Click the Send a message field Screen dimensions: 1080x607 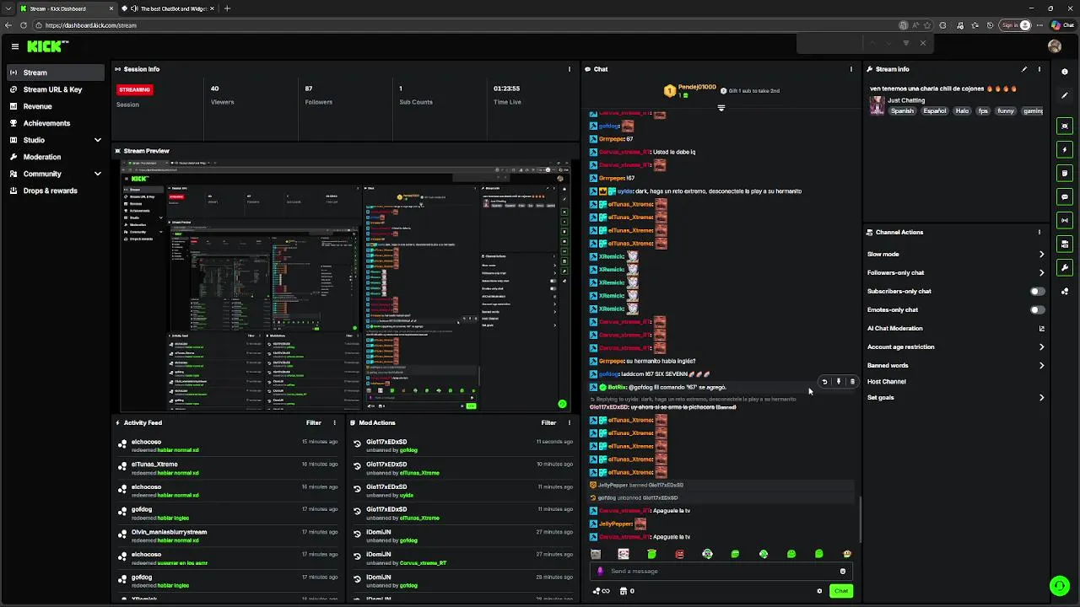point(721,571)
